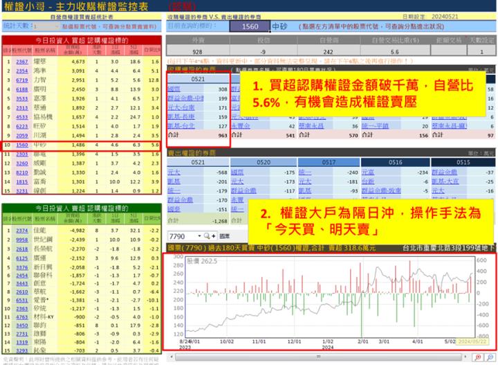
Task: Open stock link 8210 勤誠
Action: 22,172
